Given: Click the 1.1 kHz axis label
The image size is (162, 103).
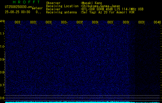Looking at the screenshot, I should click(x=2, y=34).
